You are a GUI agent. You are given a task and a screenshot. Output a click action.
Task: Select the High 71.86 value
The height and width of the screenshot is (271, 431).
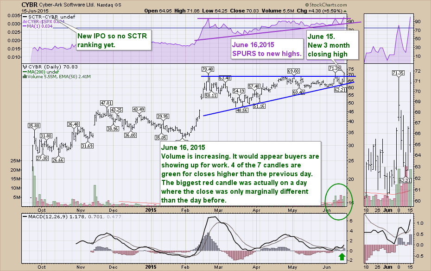[x=187, y=11]
